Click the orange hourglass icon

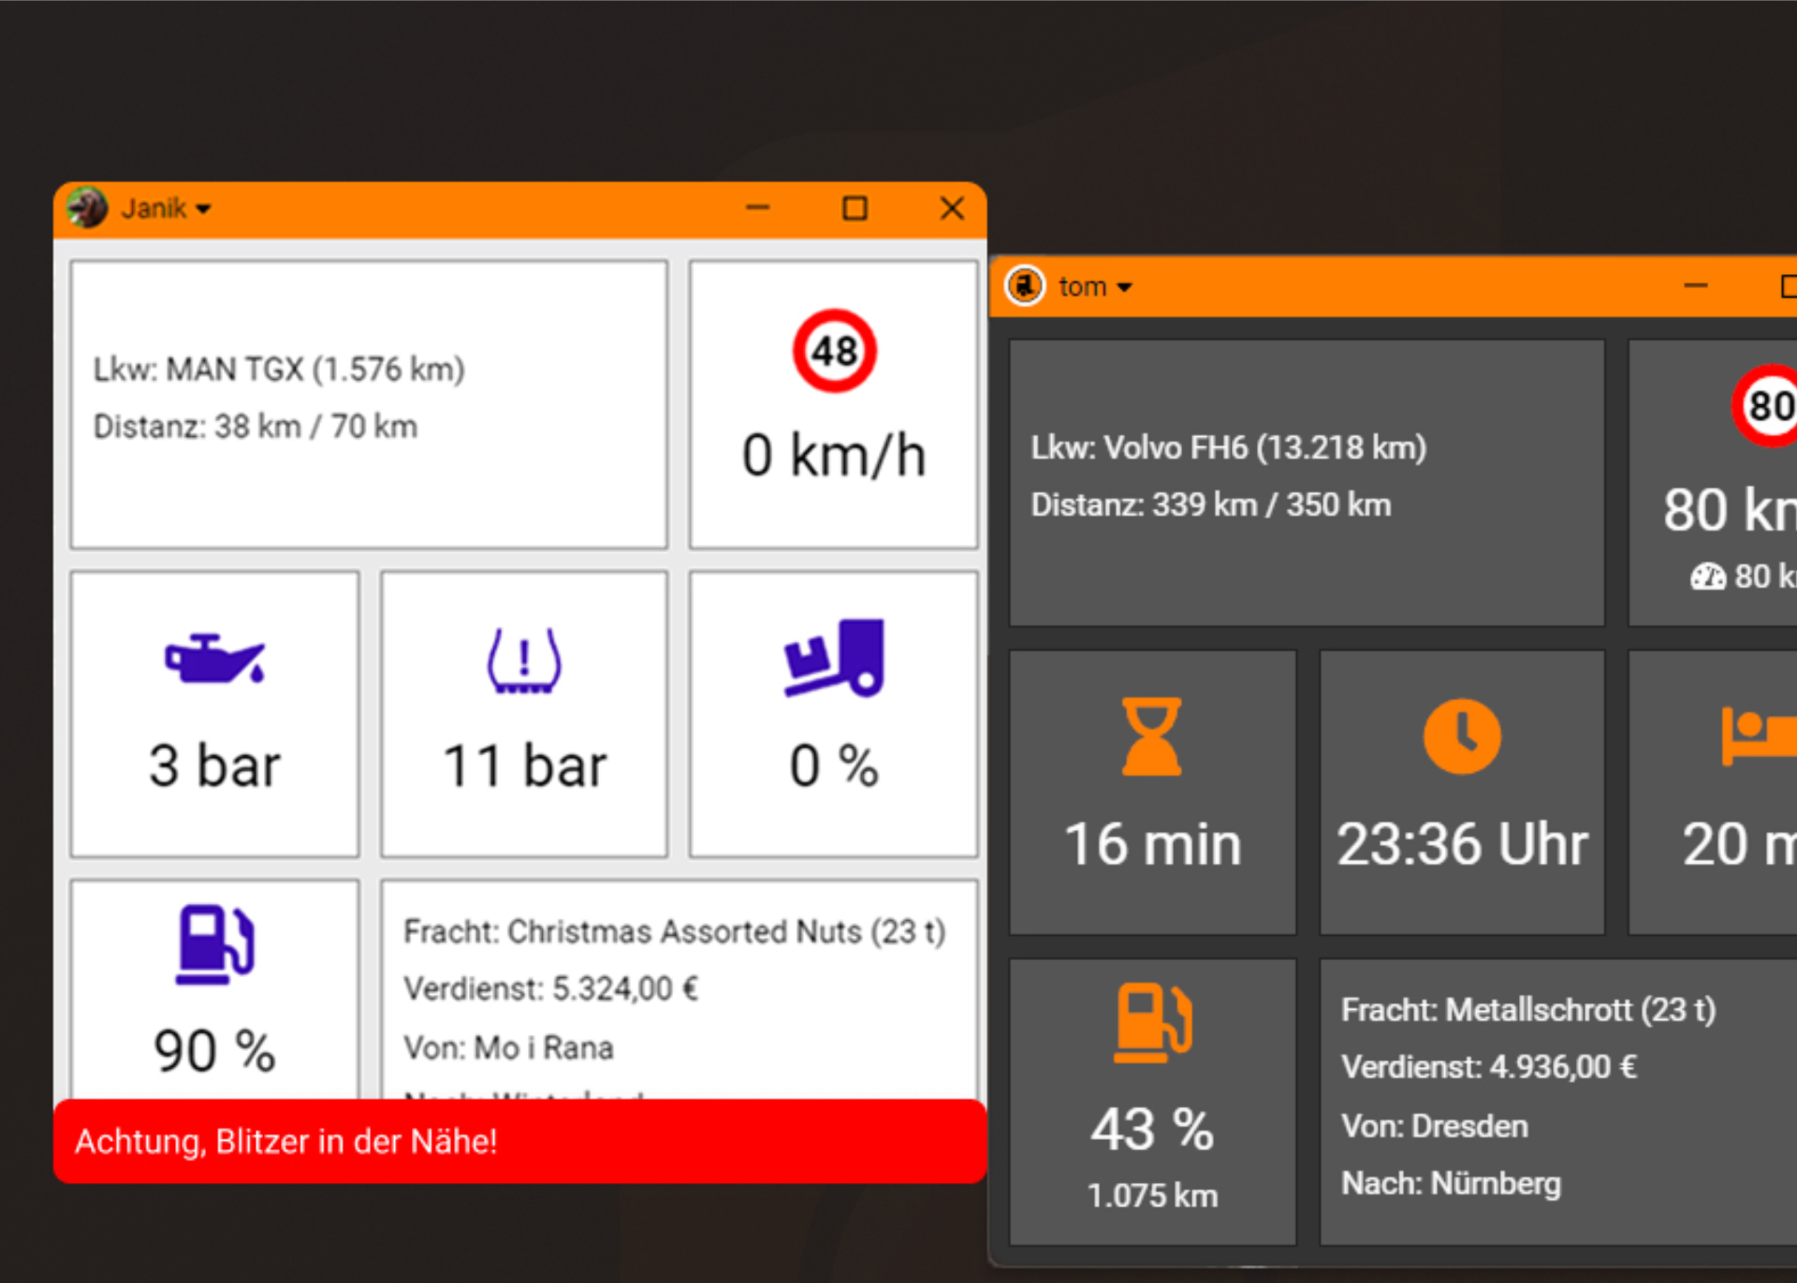[1152, 736]
